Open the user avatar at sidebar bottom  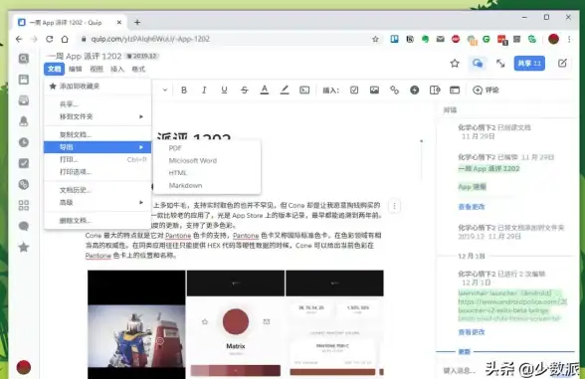pyautogui.click(x=24, y=367)
